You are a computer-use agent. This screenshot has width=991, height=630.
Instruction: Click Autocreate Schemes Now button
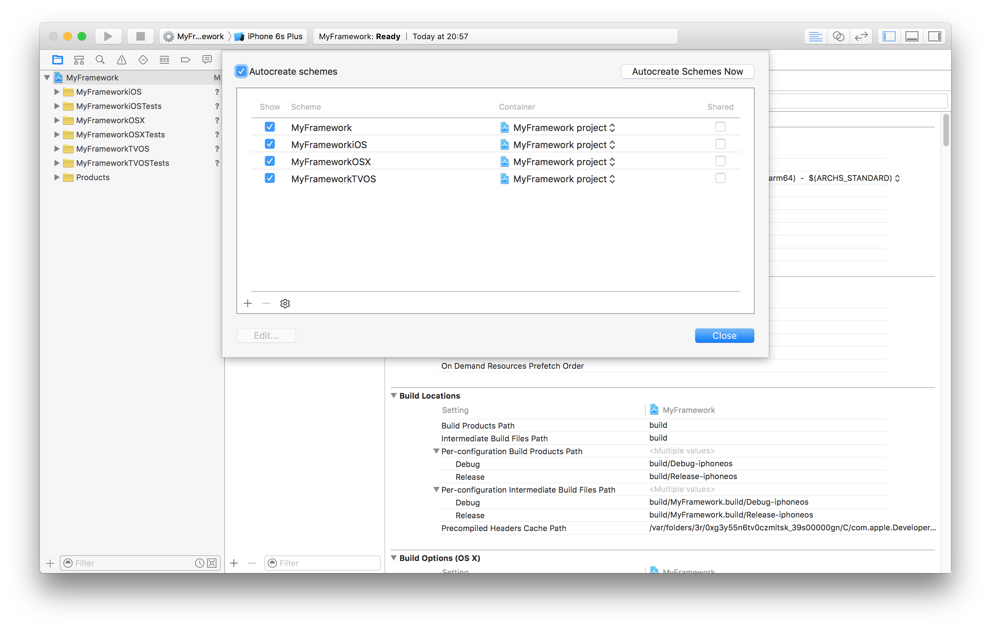(687, 71)
